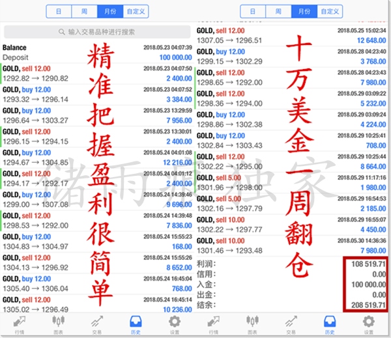Screen dimensions: 391x338
Task: Select the 自定义 tab on left screen
Action: click(136, 12)
